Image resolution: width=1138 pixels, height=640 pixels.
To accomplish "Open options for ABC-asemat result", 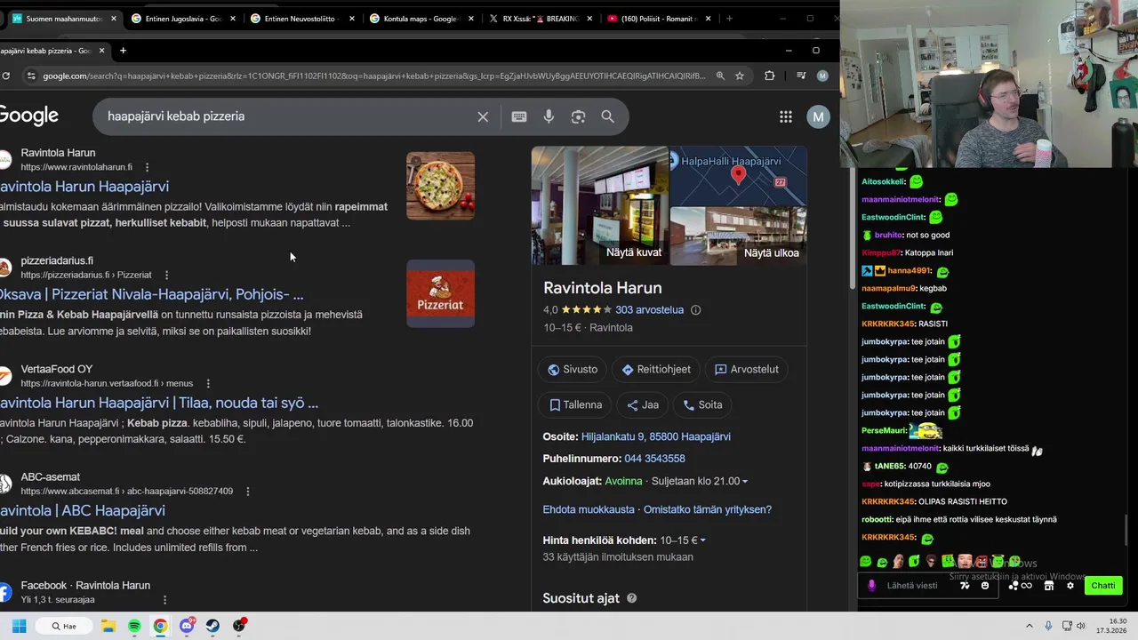I will pos(248,491).
